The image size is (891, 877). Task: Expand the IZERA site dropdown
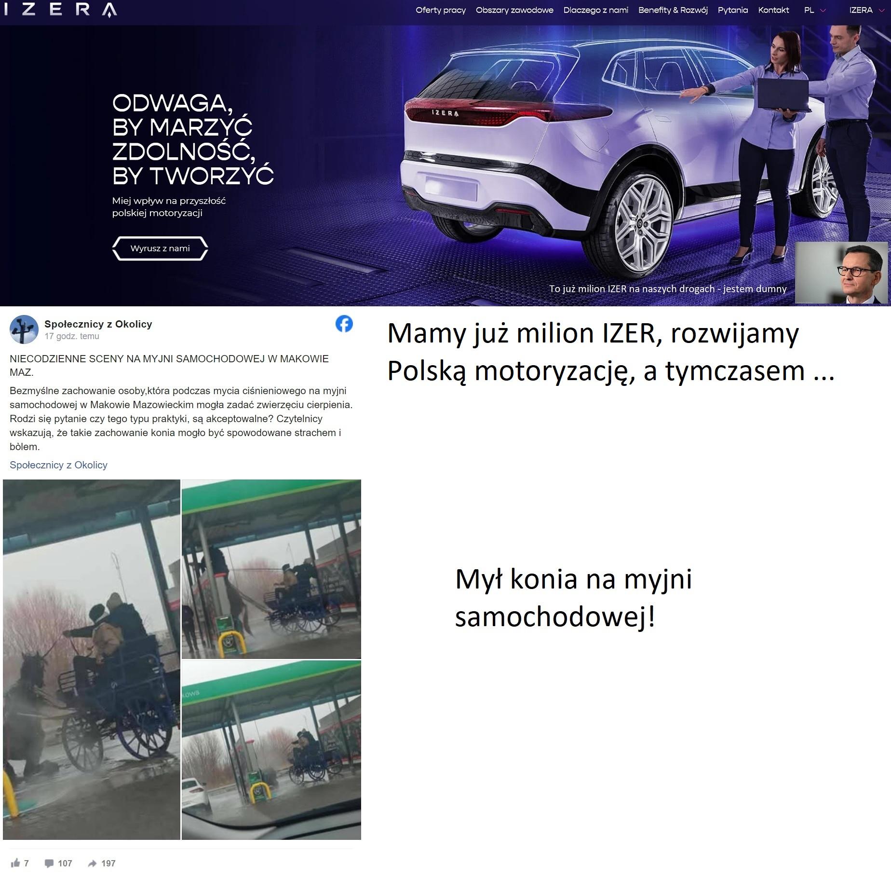tap(867, 10)
